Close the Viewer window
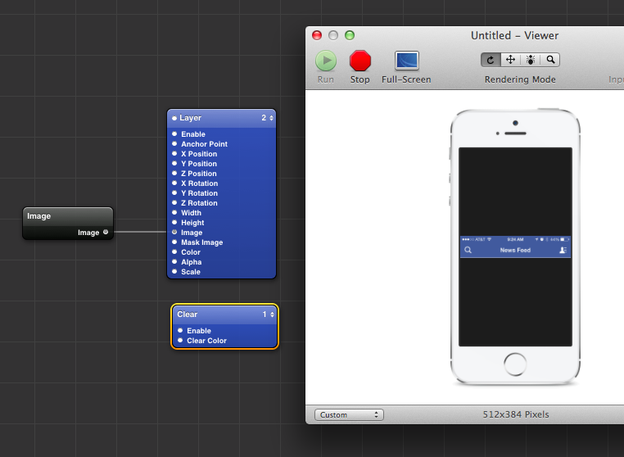The height and width of the screenshot is (457, 624). [x=317, y=35]
